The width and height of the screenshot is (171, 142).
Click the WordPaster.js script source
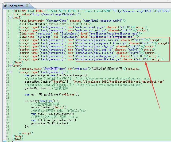pos(98,59)
